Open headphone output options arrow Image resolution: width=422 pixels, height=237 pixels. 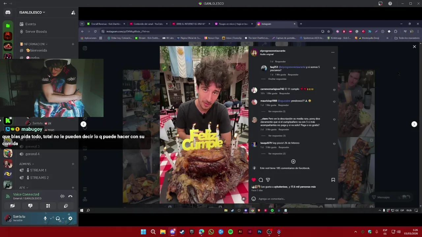click(x=63, y=218)
